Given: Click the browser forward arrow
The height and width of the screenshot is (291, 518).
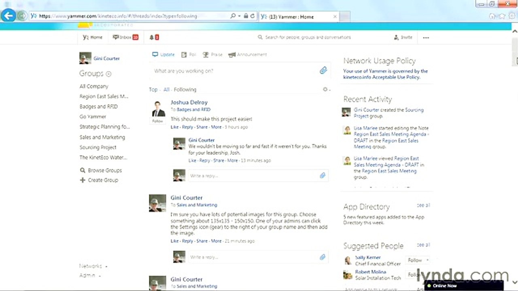Looking at the screenshot, I should [22, 16].
